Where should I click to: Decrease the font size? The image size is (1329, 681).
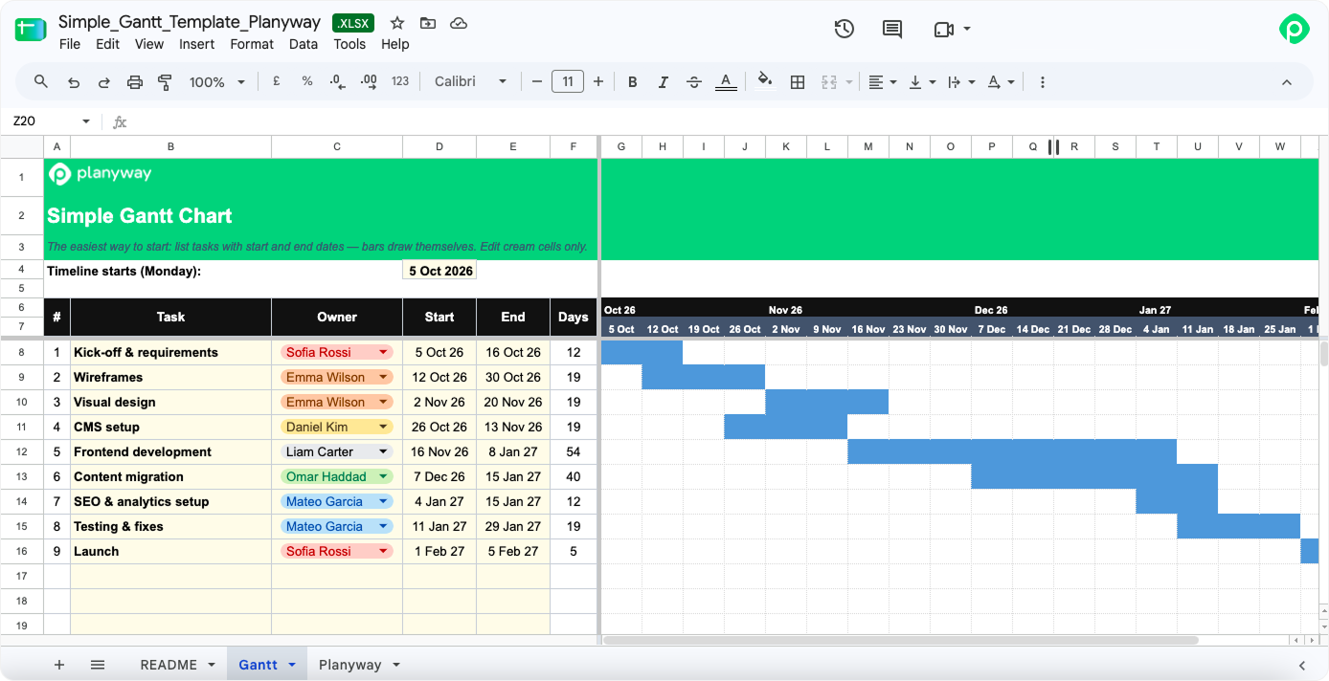coord(537,82)
